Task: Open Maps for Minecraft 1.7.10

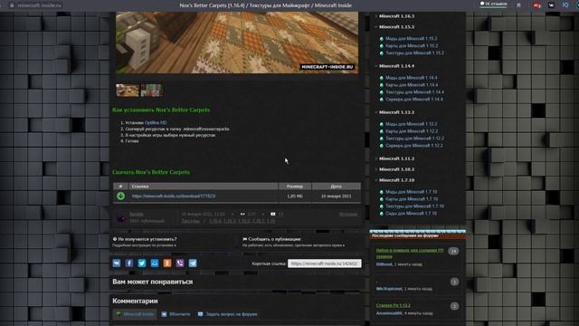Action: (x=412, y=199)
